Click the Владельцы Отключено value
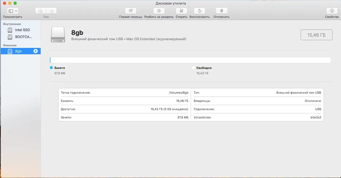This screenshot has width=341, height=178. [x=313, y=101]
